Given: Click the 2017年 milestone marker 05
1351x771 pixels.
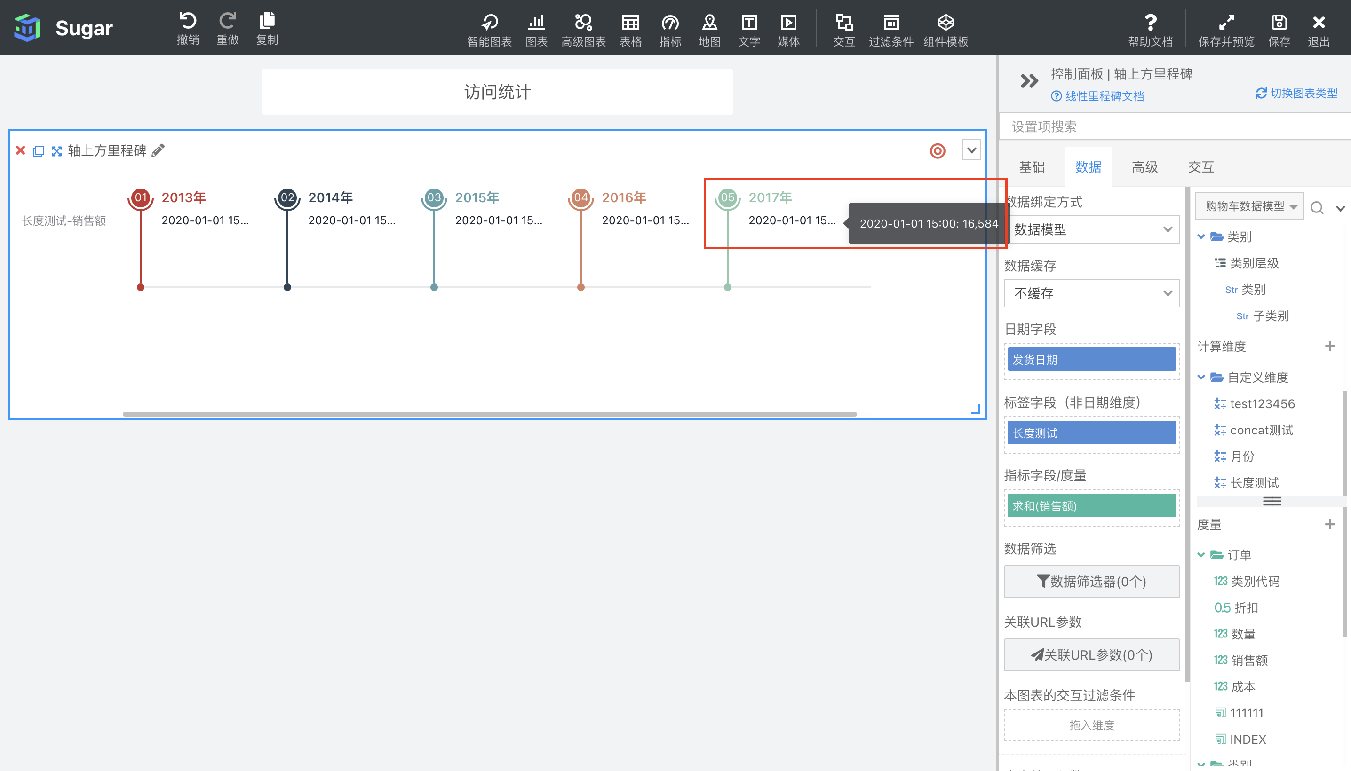Looking at the screenshot, I should click(x=727, y=197).
